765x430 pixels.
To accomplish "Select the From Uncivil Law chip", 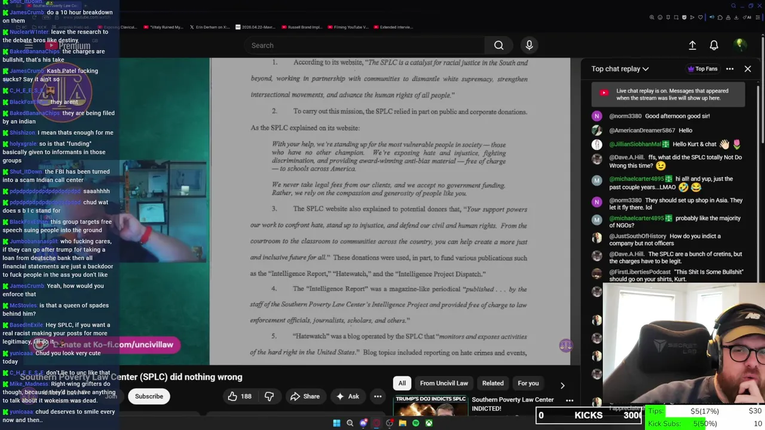I will click(443, 383).
